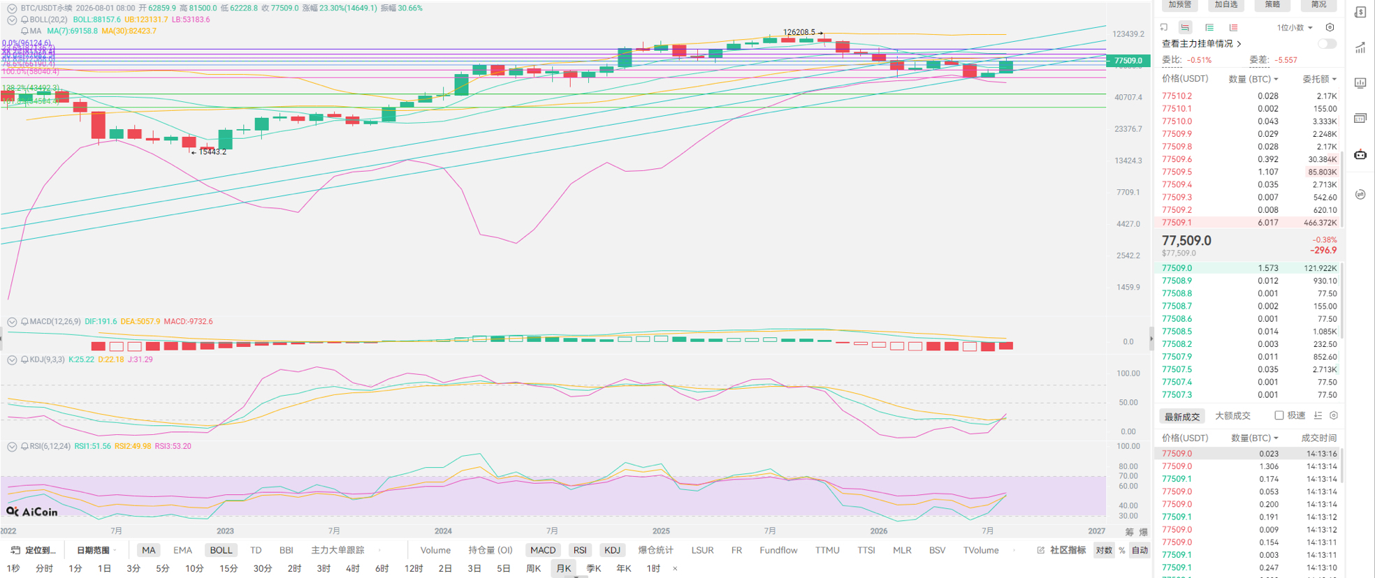
Task: Click the MA indicator alert bell icon
Action: pos(24,31)
